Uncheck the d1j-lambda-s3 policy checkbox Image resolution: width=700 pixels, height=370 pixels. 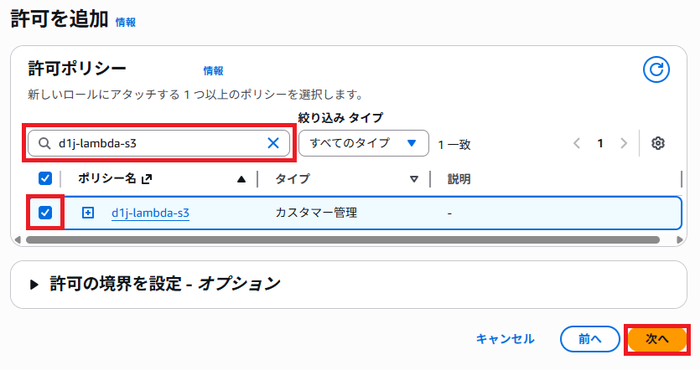[45, 213]
